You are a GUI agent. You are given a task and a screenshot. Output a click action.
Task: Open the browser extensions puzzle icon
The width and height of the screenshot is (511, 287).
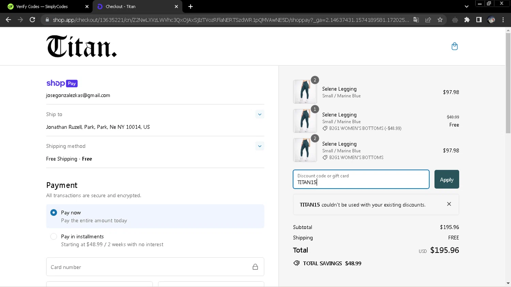467,20
